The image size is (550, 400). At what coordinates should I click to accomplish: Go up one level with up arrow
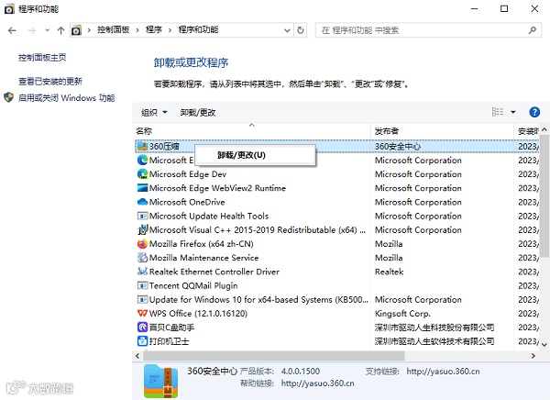pos(61,30)
